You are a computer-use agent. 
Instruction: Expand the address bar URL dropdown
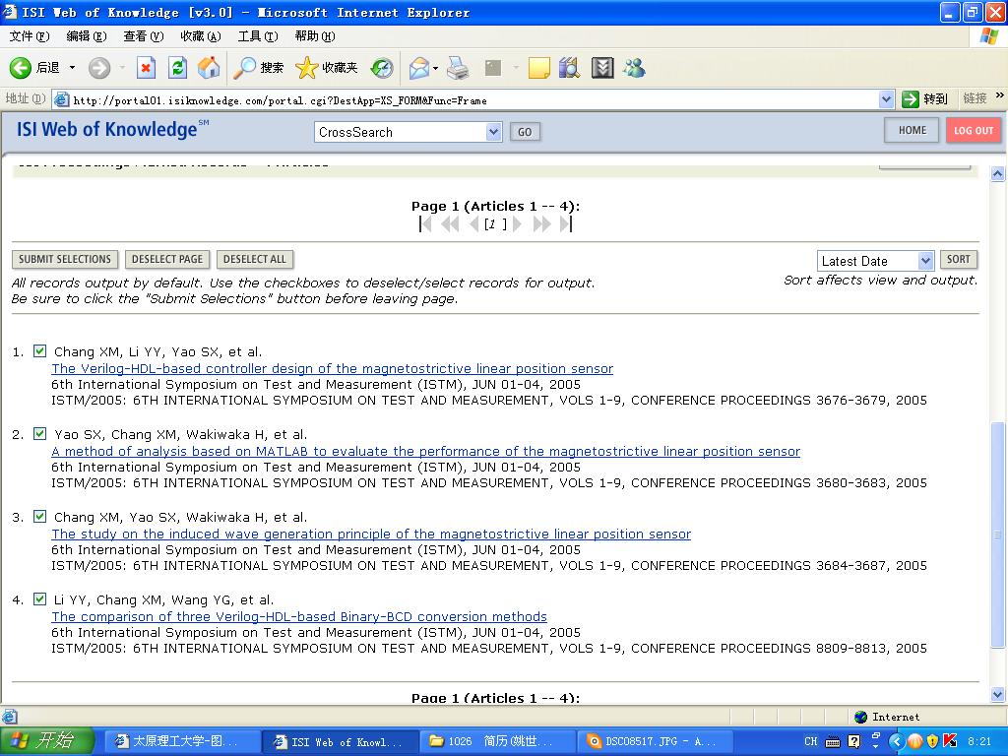(886, 99)
